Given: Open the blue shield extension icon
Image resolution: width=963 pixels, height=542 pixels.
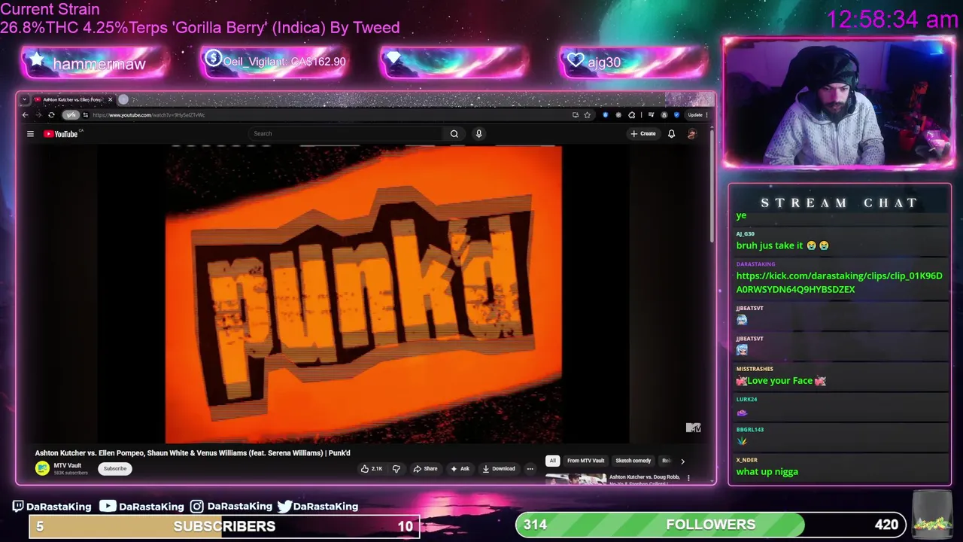Looking at the screenshot, I should tap(606, 115).
